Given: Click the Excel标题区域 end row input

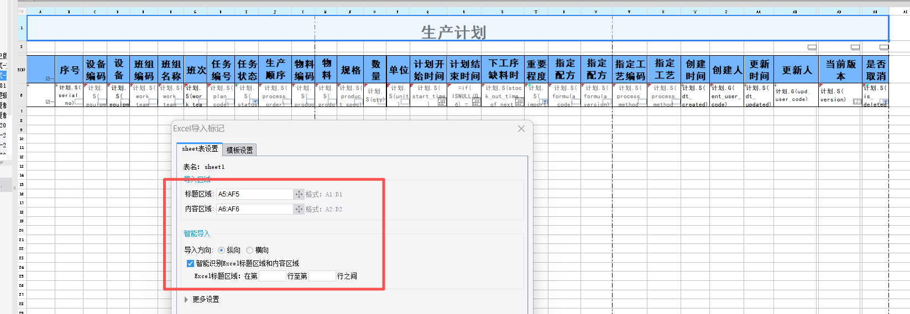Looking at the screenshot, I should coord(322,276).
